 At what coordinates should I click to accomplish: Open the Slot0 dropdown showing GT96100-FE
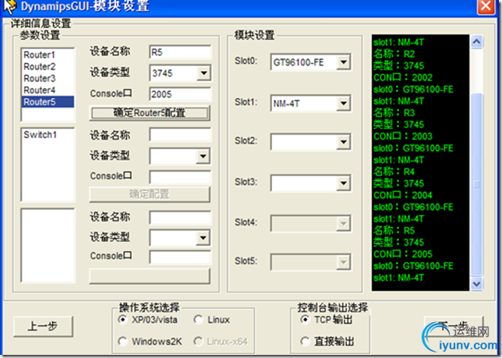tap(344, 62)
